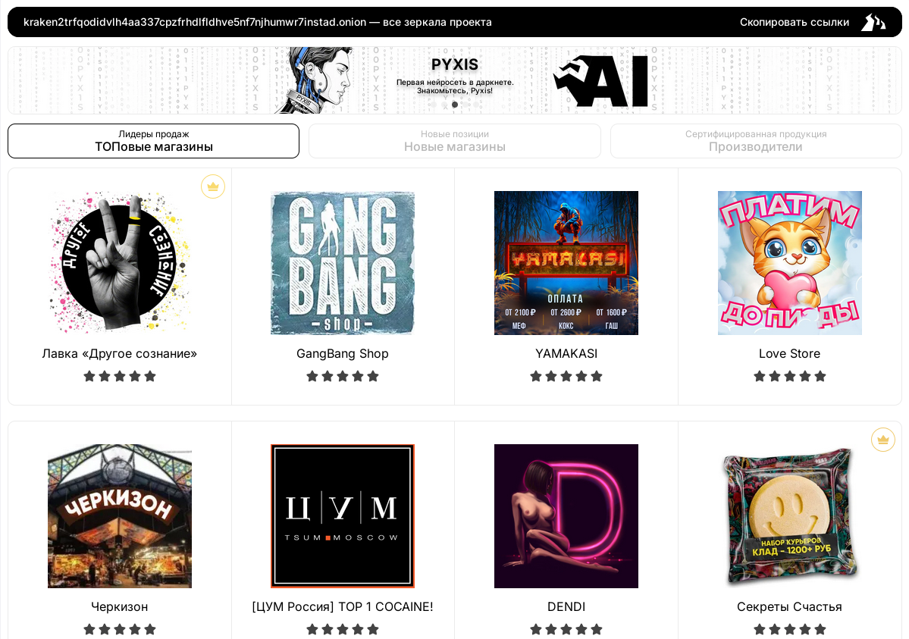Click the DENDI shop name link
The width and height of the screenshot is (909, 639).
(566, 606)
